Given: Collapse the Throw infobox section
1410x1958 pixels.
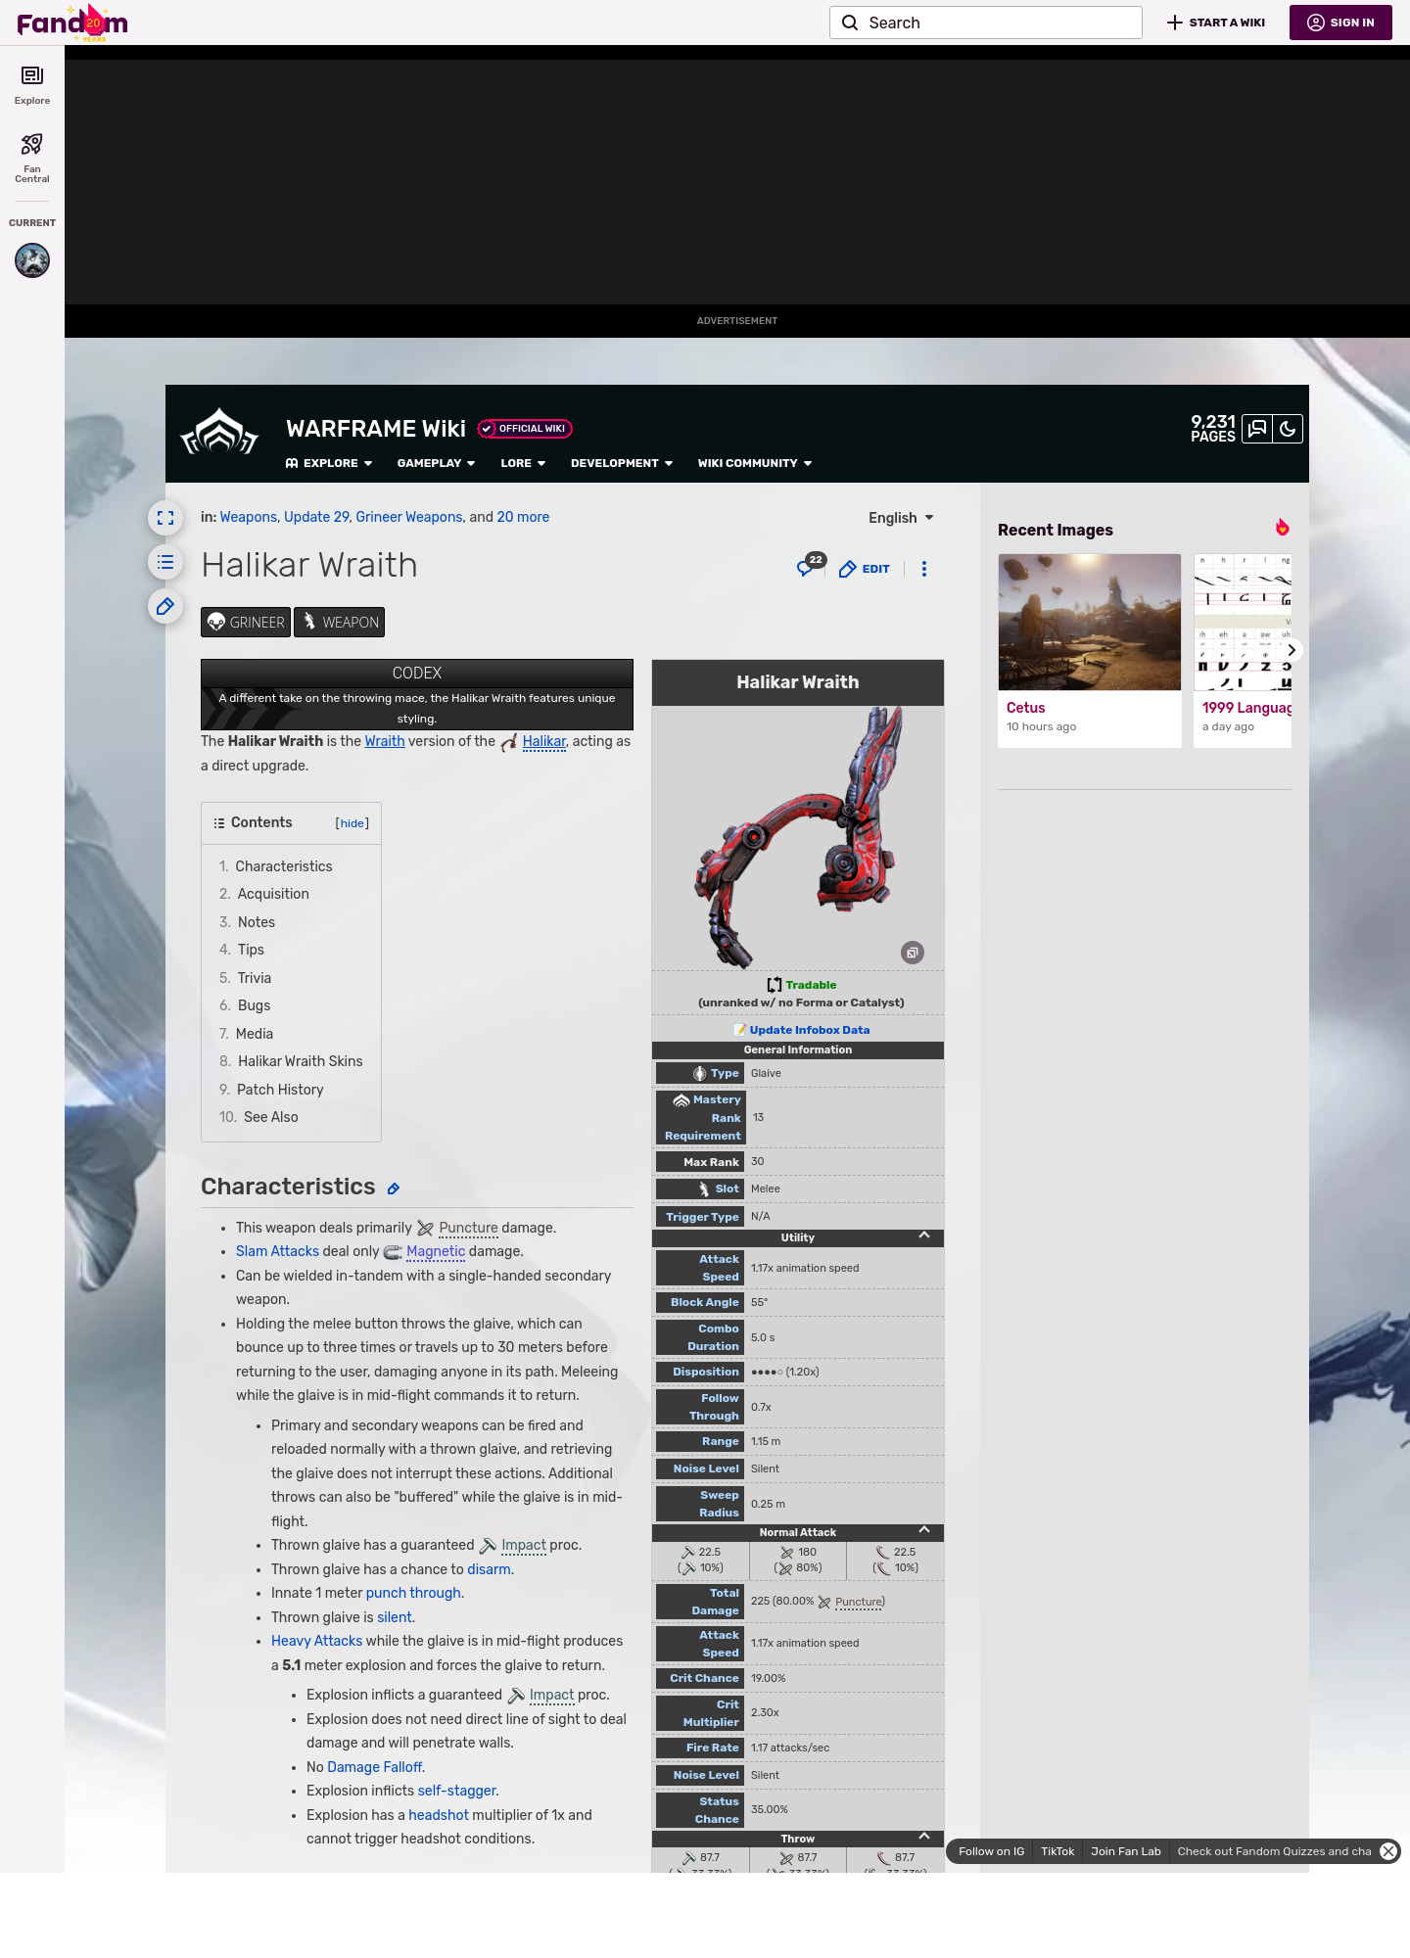Looking at the screenshot, I should 924,1837.
